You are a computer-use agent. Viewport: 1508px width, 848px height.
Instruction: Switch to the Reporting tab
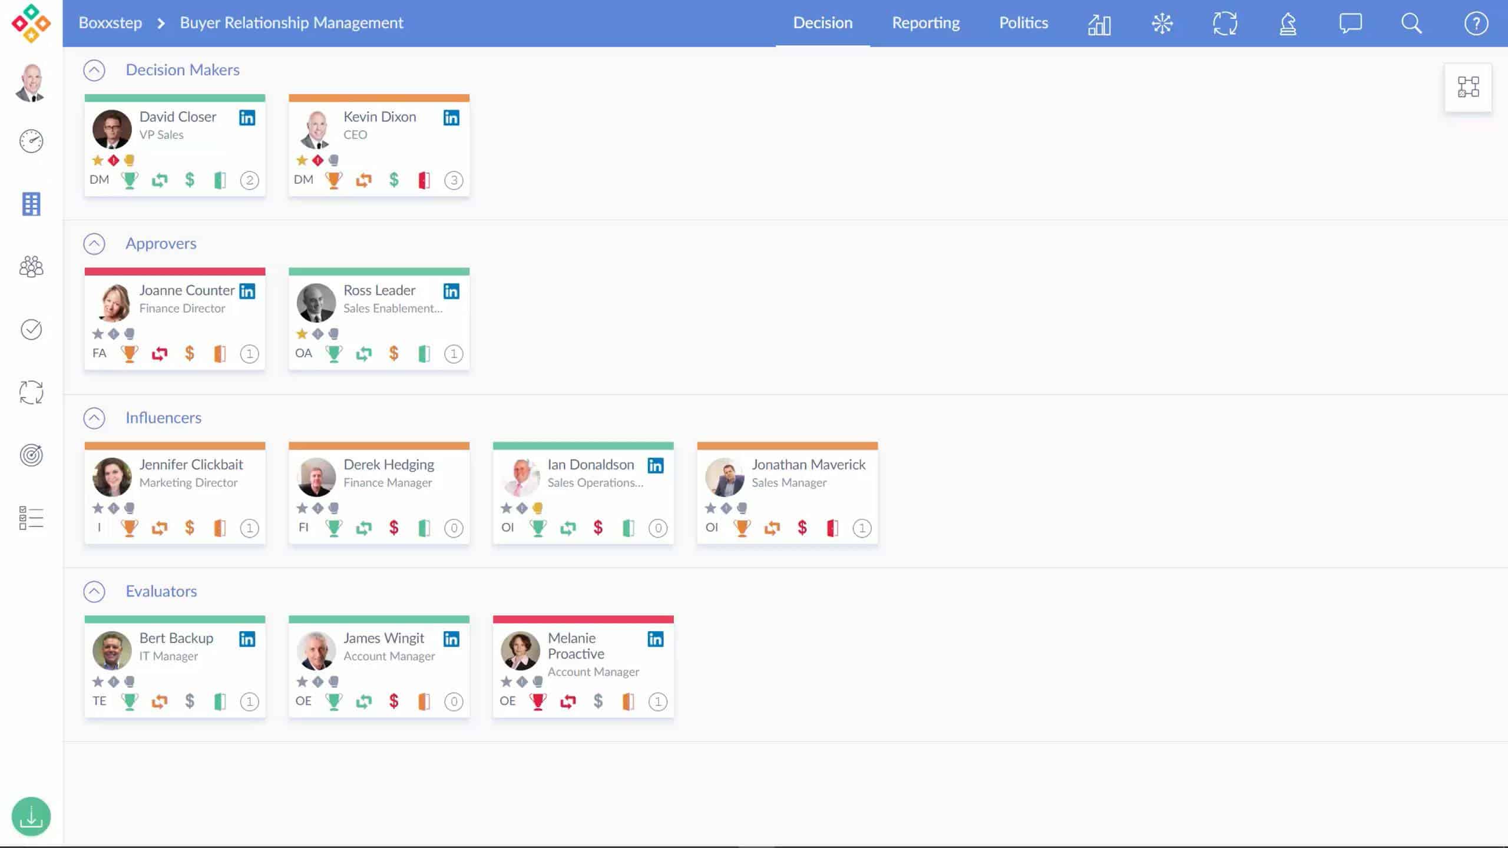(x=925, y=23)
